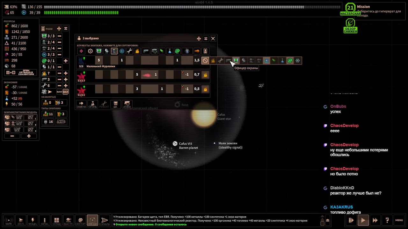
Task: Select the human crew type showing 11
Action: tap(48, 114)
